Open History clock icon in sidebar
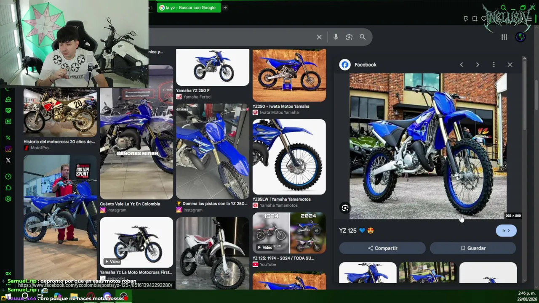This screenshot has height=303, width=539. click(8, 177)
